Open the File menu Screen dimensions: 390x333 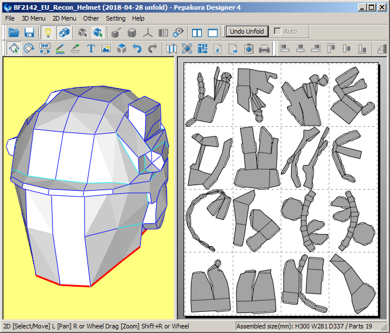(x=10, y=18)
